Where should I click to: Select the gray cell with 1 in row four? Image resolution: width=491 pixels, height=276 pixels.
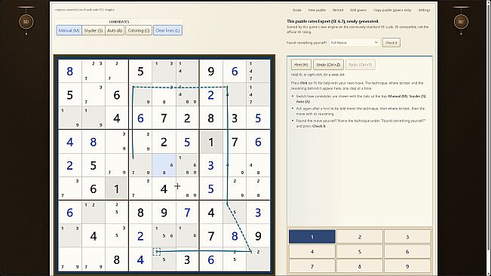(x=210, y=142)
